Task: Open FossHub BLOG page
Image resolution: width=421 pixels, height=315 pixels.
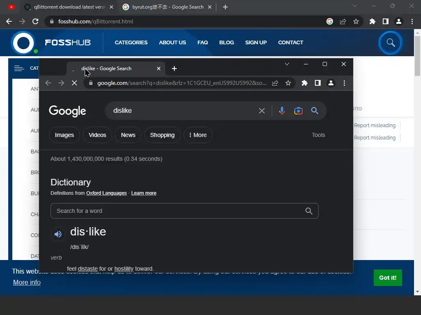Action: 227,43
